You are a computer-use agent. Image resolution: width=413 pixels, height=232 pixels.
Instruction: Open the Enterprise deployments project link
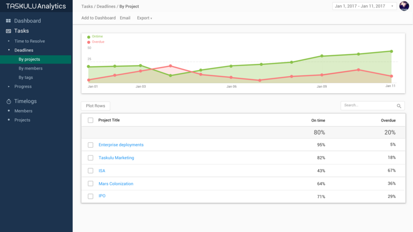coord(121,145)
